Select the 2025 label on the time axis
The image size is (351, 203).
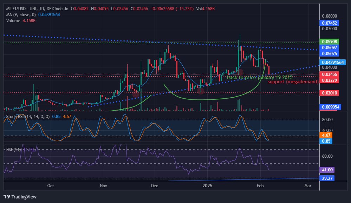(207, 186)
